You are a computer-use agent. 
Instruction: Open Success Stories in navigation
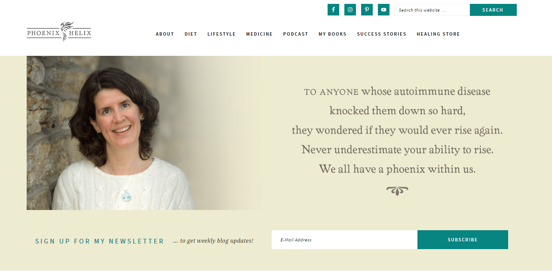[x=381, y=34]
